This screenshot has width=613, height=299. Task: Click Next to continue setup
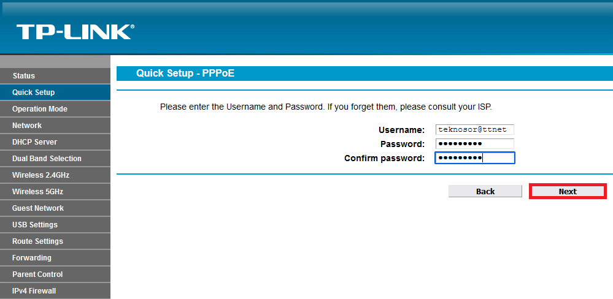pyautogui.click(x=568, y=192)
